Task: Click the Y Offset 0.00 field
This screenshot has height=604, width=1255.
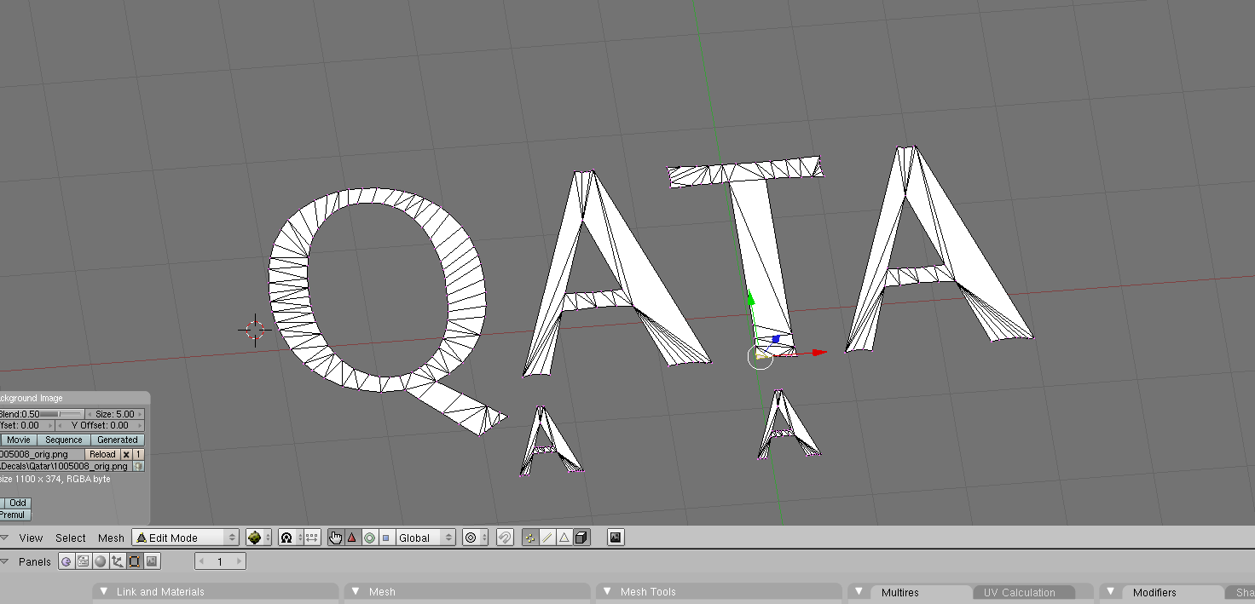Action: (x=100, y=425)
